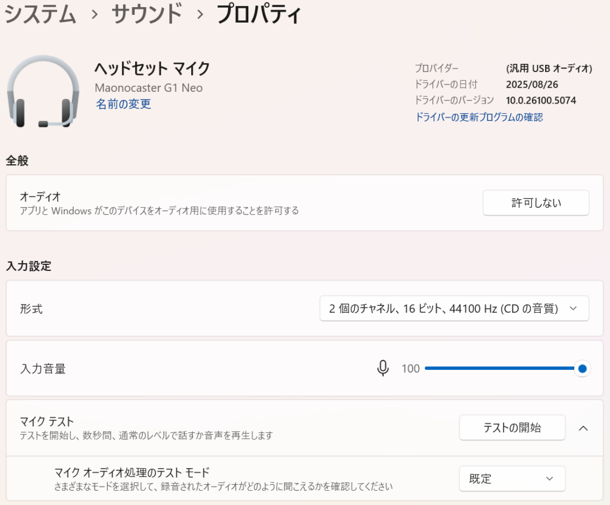The width and height of the screenshot is (610, 505).
Task: Click the chevron between サウンド and プロパティ
Action: 200,15
